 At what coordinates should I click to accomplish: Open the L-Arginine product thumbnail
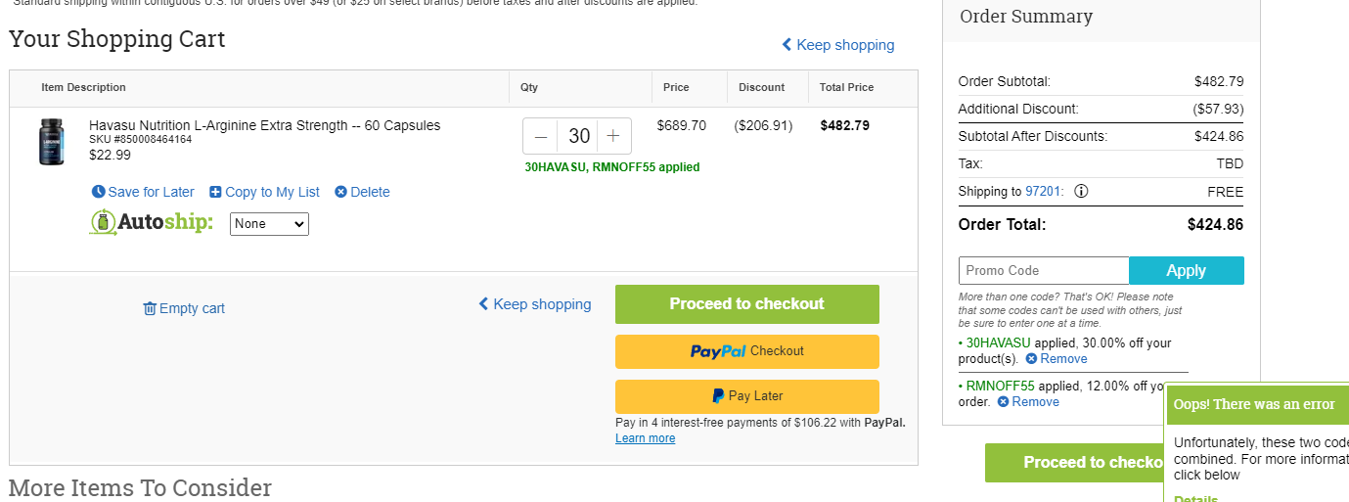51,142
